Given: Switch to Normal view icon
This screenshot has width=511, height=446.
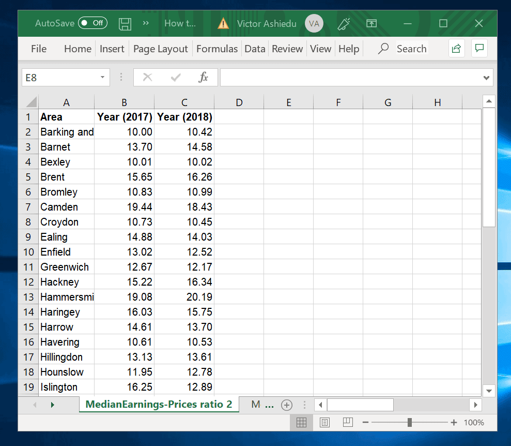Looking at the screenshot, I should [x=301, y=423].
